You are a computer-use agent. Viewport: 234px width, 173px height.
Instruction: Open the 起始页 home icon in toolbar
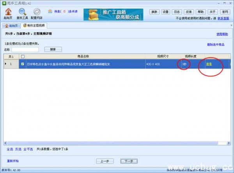pos(7,12)
